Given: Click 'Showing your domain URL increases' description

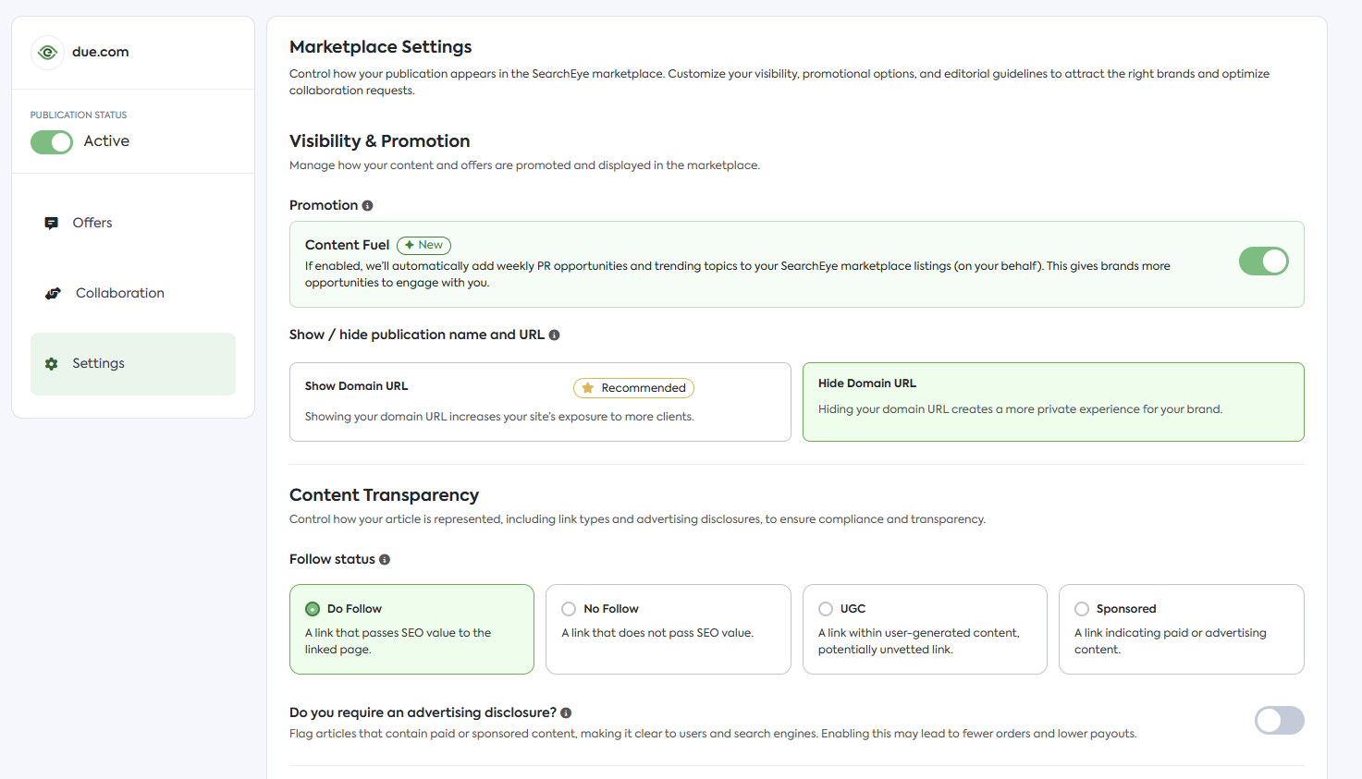Looking at the screenshot, I should pos(499,417).
